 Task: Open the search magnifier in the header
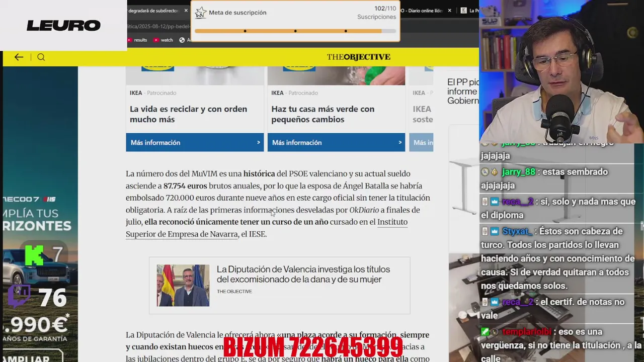41,57
